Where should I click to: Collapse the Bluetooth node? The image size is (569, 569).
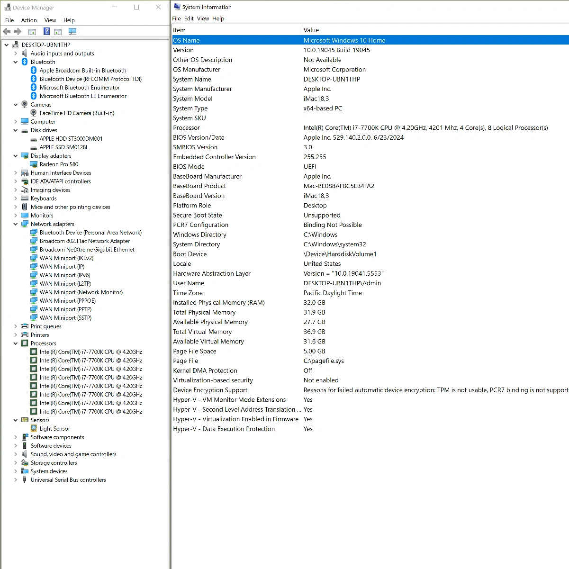tap(16, 62)
